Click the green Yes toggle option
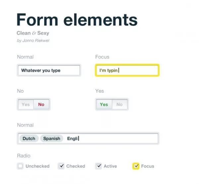199x184 pixels. (104, 104)
